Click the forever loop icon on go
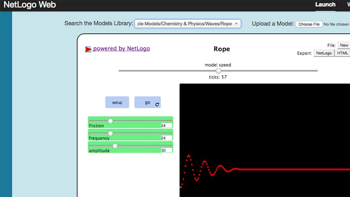The height and width of the screenshot is (197, 350). [157, 105]
